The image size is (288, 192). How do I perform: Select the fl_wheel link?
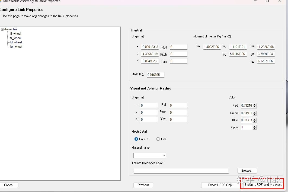point(15,34)
